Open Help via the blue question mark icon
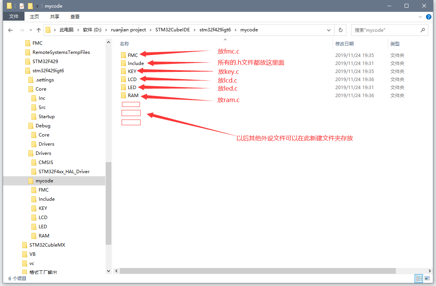 (x=429, y=16)
